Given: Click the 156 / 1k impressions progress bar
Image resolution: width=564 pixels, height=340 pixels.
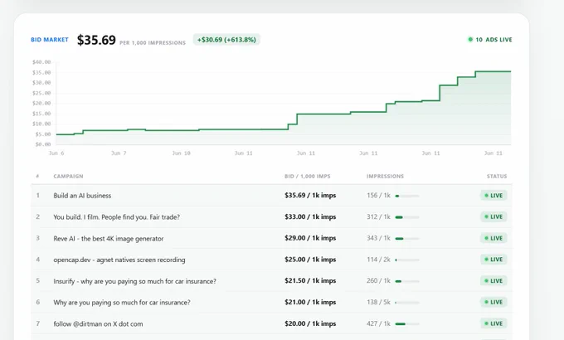Looking at the screenshot, I should point(407,196).
